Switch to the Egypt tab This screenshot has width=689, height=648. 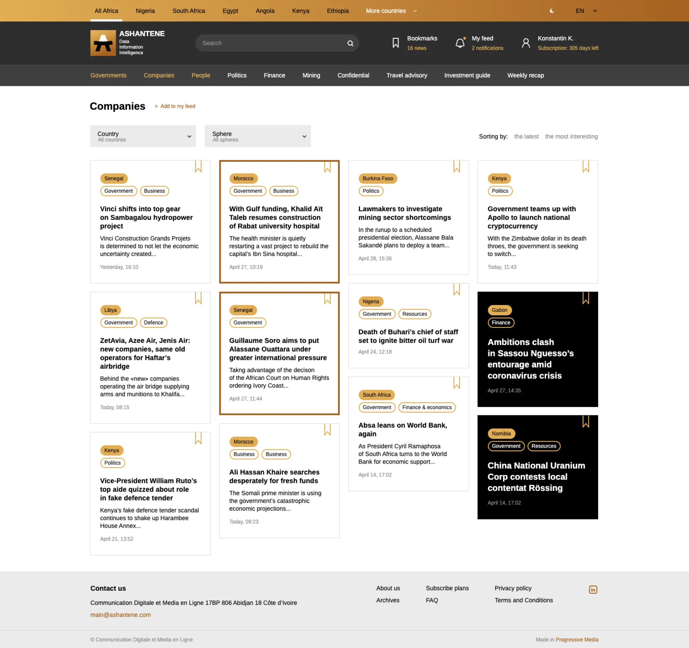click(230, 11)
